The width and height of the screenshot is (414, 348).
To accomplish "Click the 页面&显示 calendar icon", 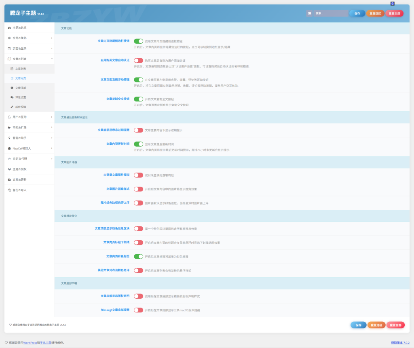I will pyautogui.click(x=9, y=49).
